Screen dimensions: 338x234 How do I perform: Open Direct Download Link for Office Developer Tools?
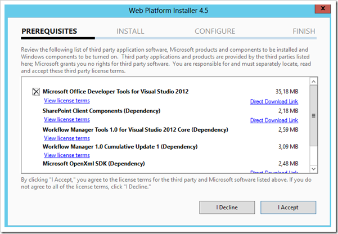click(274, 102)
